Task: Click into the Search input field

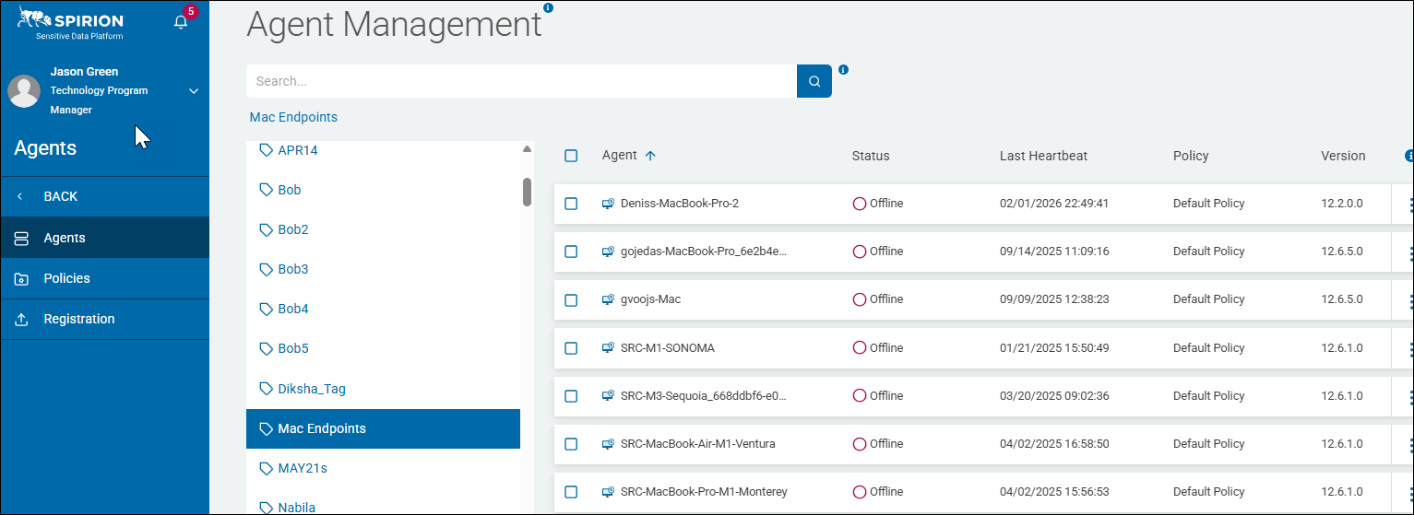Action: [521, 81]
